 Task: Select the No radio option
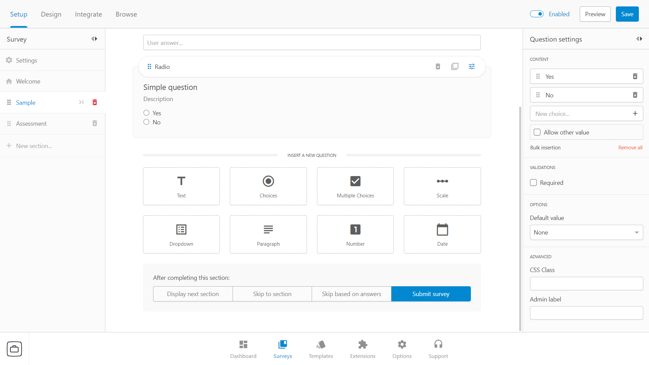click(x=146, y=122)
